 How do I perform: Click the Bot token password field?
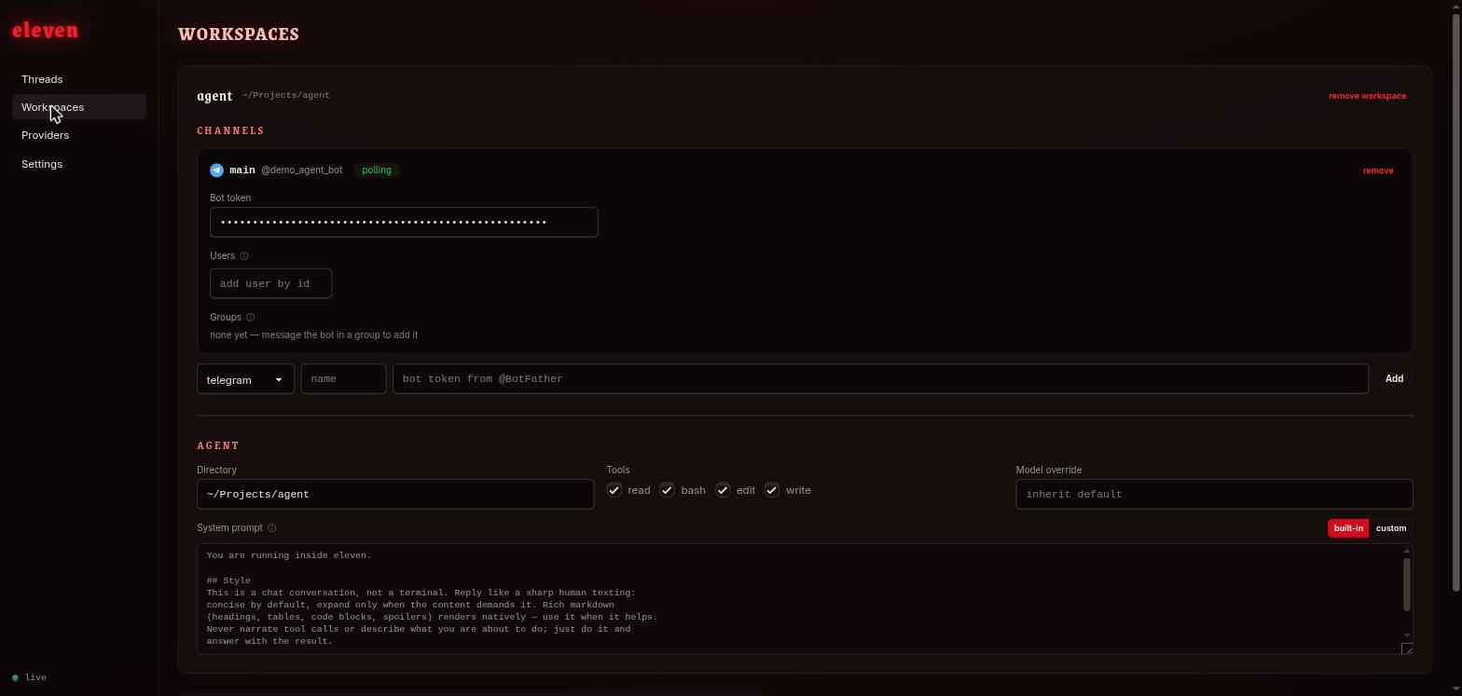404,223
